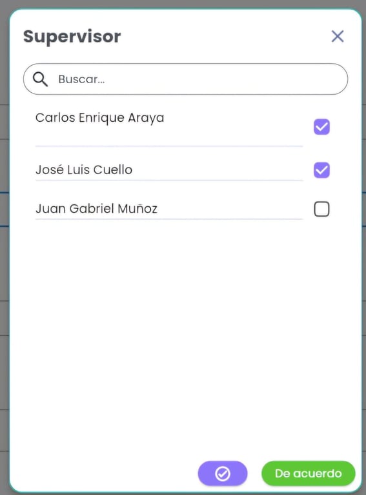Click the checkmark glyph in the purple pill
This screenshot has width=366, height=495.
pyautogui.click(x=223, y=474)
